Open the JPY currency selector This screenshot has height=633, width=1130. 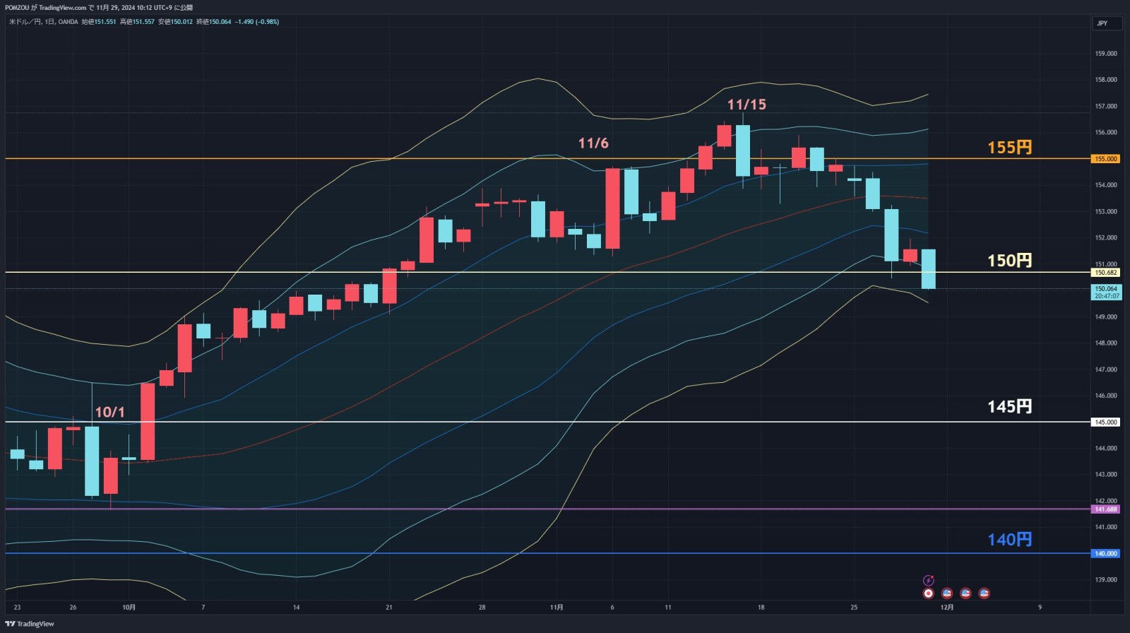[x=1107, y=23]
